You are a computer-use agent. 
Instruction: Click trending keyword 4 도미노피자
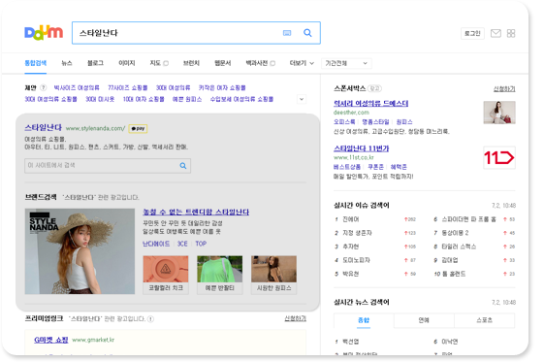(x=356, y=260)
